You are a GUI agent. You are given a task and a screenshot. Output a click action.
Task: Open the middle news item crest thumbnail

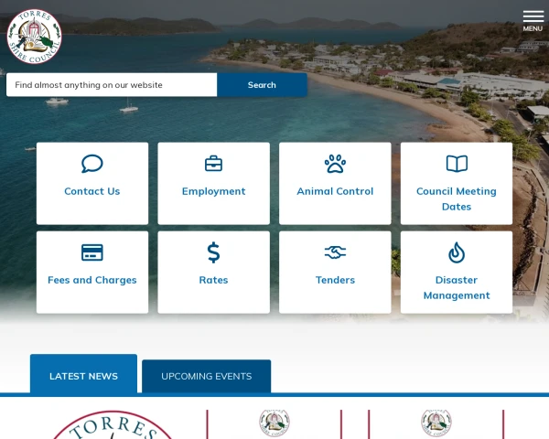pos(274,423)
